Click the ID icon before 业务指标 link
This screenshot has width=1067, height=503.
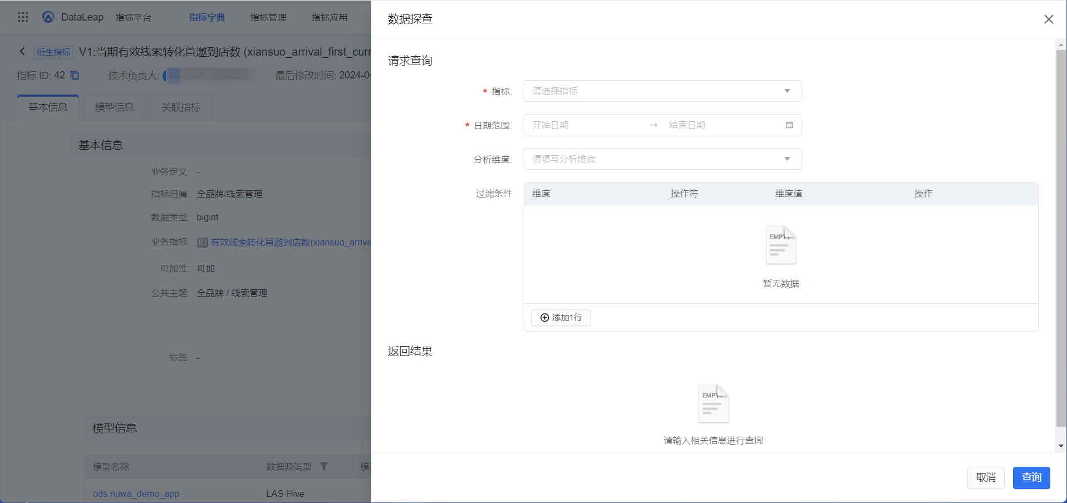point(203,243)
